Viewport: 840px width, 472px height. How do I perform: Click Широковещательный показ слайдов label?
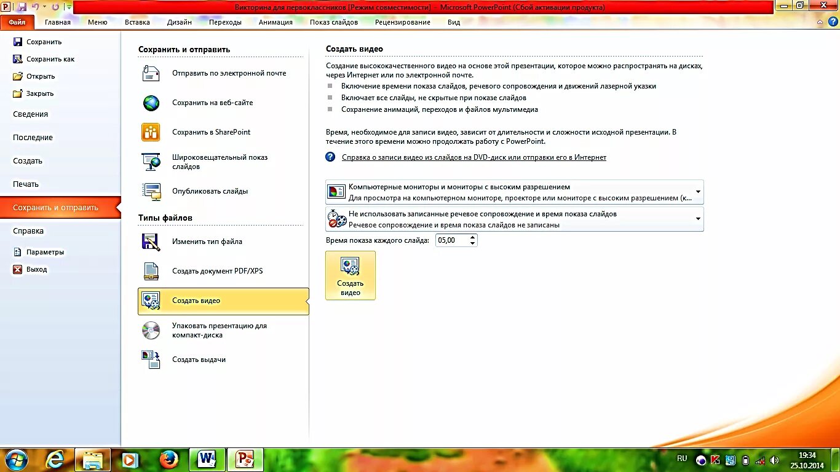(x=220, y=162)
